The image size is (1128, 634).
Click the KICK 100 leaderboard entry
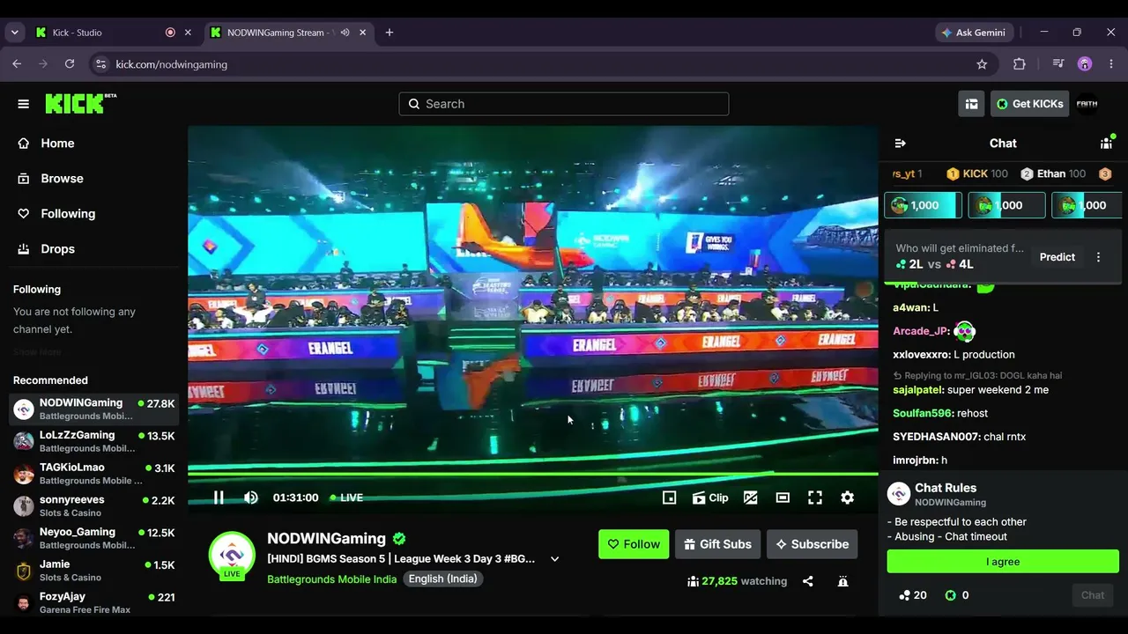[x=977, y=174]
